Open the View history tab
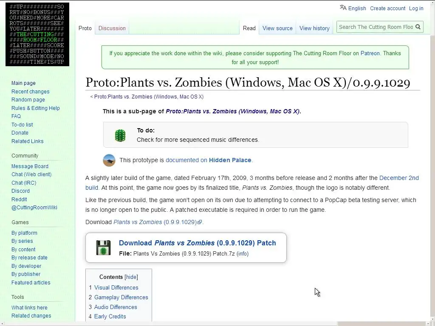The image size is (435, 326). click(314, 28)
